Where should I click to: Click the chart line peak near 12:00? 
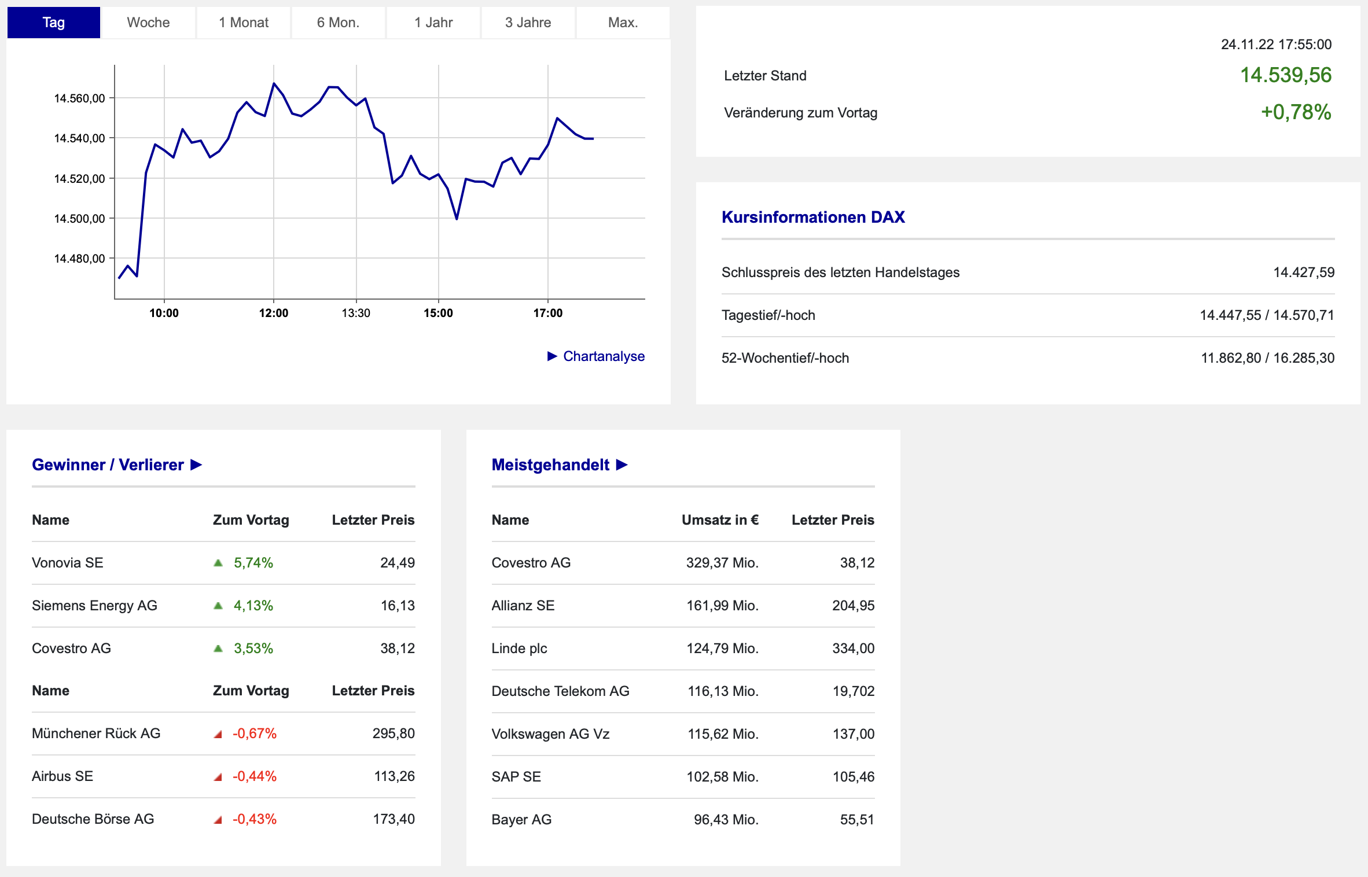tap(274, 84)
